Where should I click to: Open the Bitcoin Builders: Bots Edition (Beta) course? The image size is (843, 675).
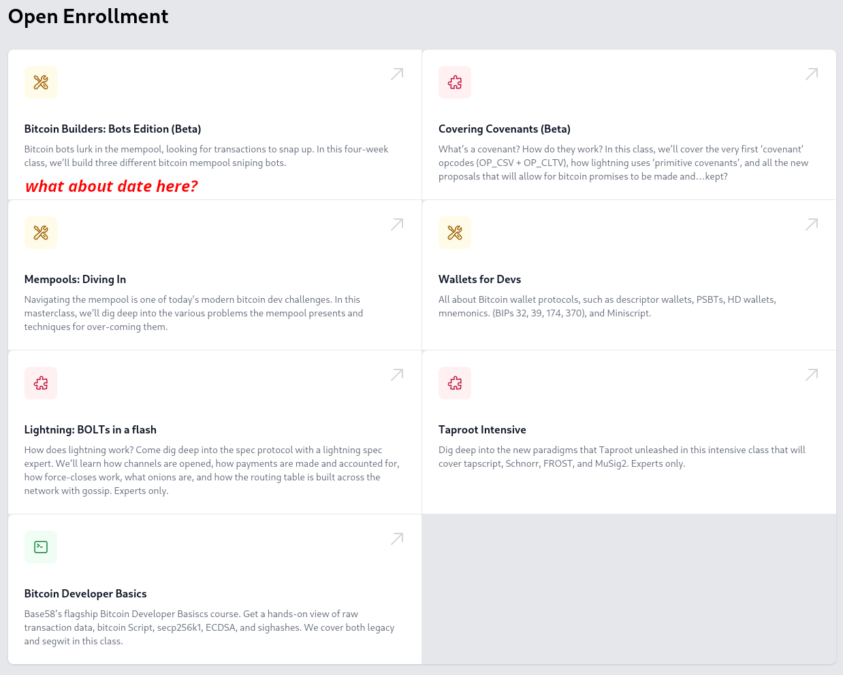click(112, 129)
